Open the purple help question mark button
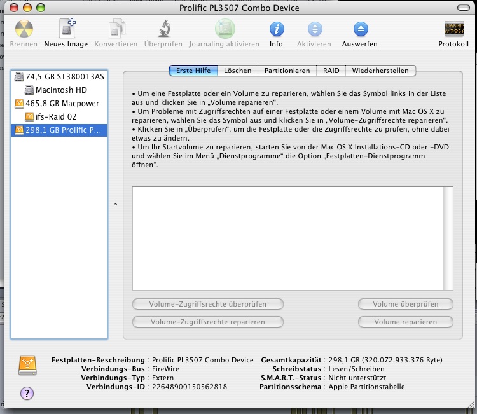 pos(27,393)
